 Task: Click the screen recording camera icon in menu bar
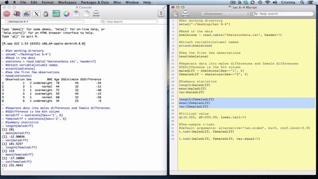tap(233, 2)
